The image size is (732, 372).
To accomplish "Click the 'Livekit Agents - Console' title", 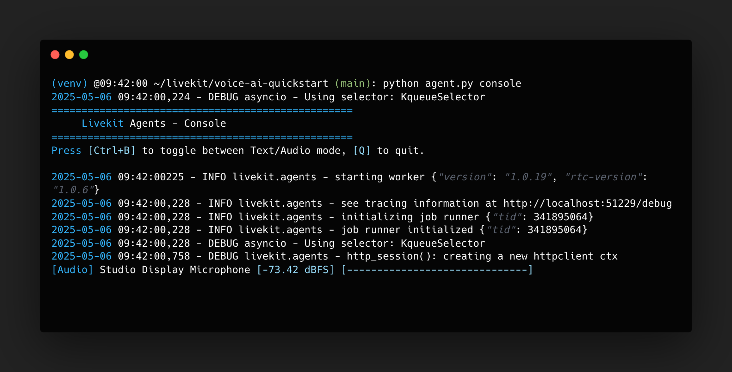I will tap(154, 124).
